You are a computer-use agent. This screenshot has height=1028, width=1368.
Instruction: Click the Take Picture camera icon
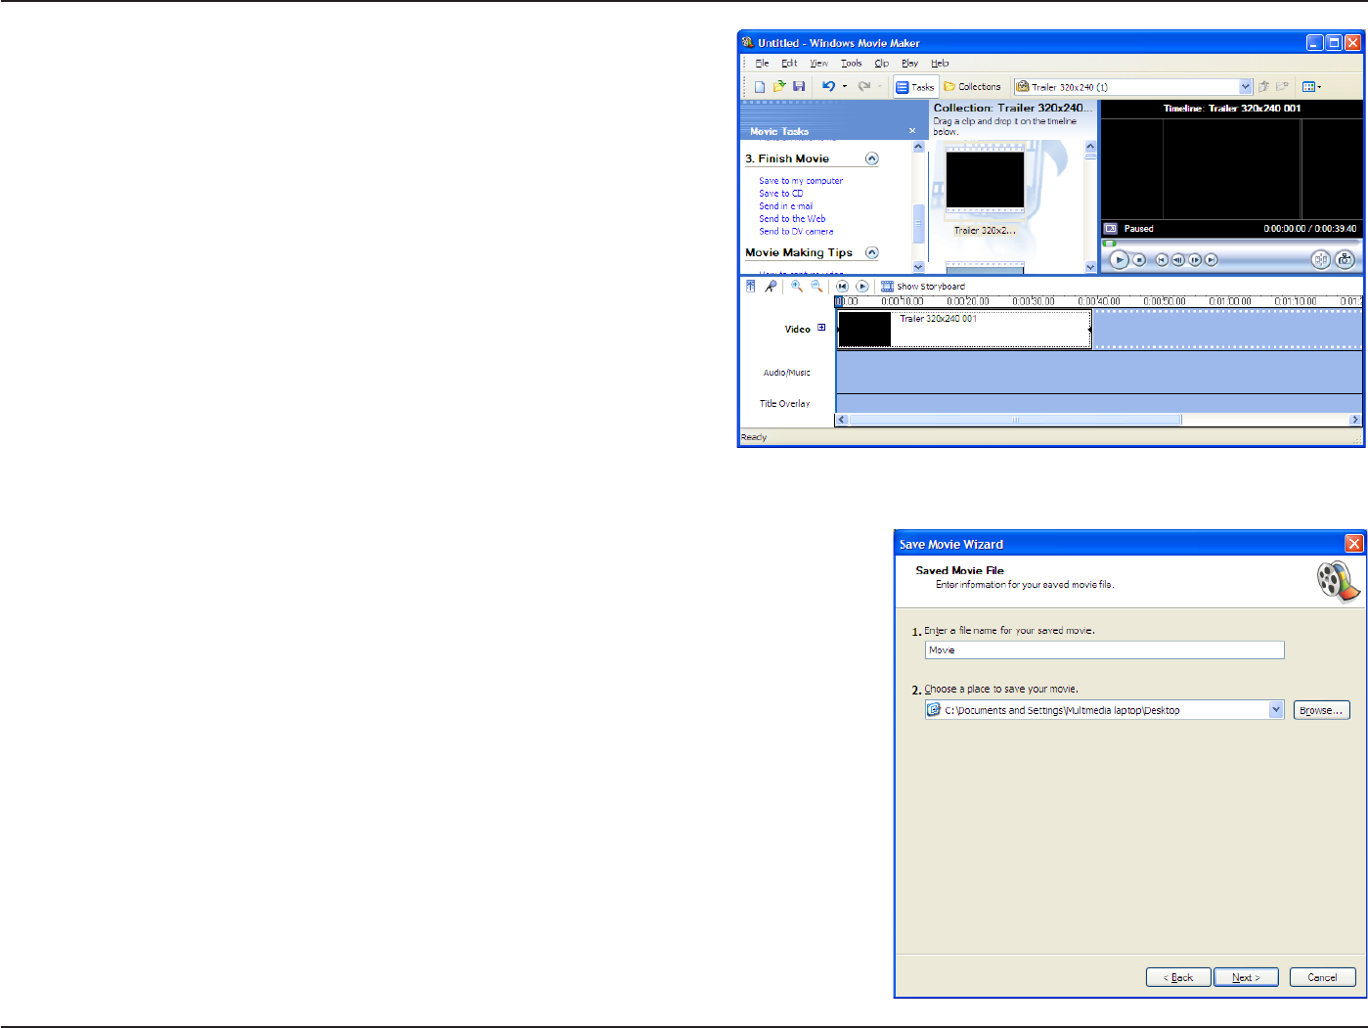(1346, 259)
